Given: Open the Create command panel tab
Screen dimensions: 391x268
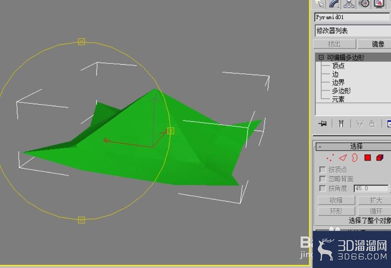Looking at the screenshot, I should pos(320,4).
